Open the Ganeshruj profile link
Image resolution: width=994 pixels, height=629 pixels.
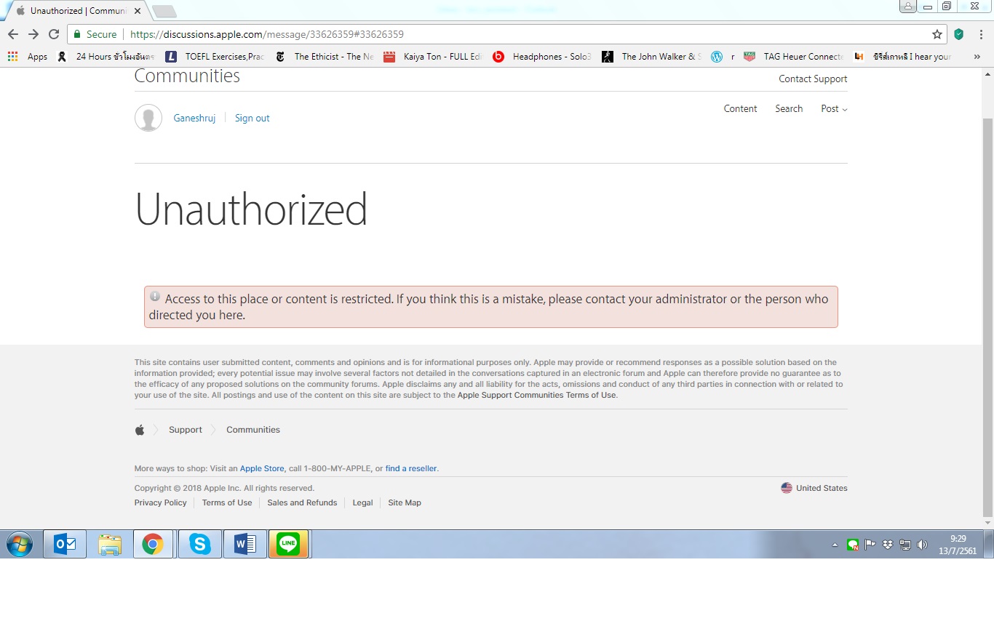click(194, 118)
